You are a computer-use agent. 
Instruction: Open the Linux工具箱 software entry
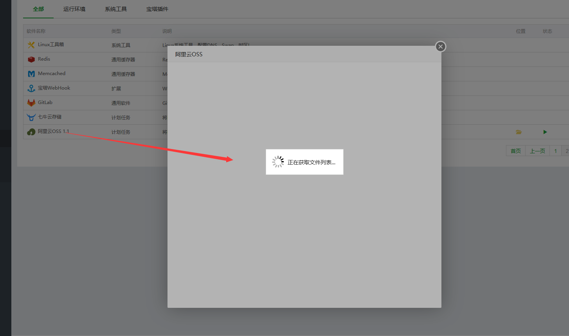51,45
